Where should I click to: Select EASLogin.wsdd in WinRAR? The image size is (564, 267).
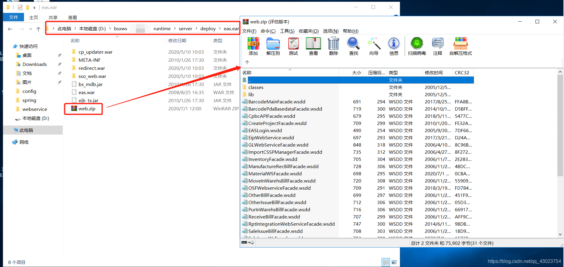[265, 130]
